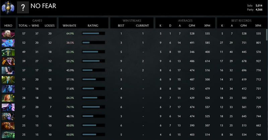Image resolution: width=268 pixels, height=140 pixels.
Task: Click rating bar in the 57-games row
Action: [x=93, y=33]
